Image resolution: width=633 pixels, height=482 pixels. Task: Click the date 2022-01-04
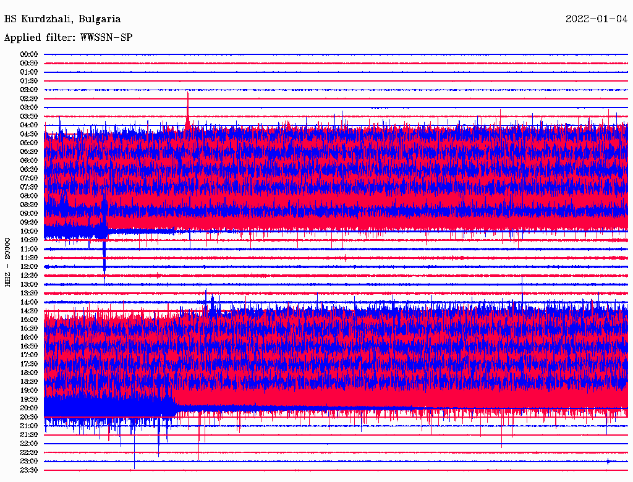(597, 19)
